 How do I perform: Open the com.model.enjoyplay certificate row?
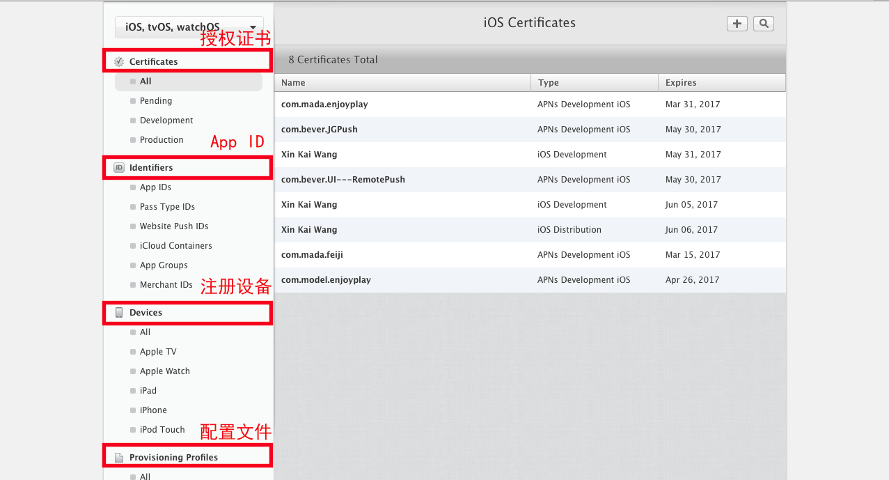tap(530, 280)
